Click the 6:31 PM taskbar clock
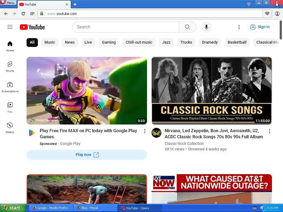283x212 pixels. (273, 208)
